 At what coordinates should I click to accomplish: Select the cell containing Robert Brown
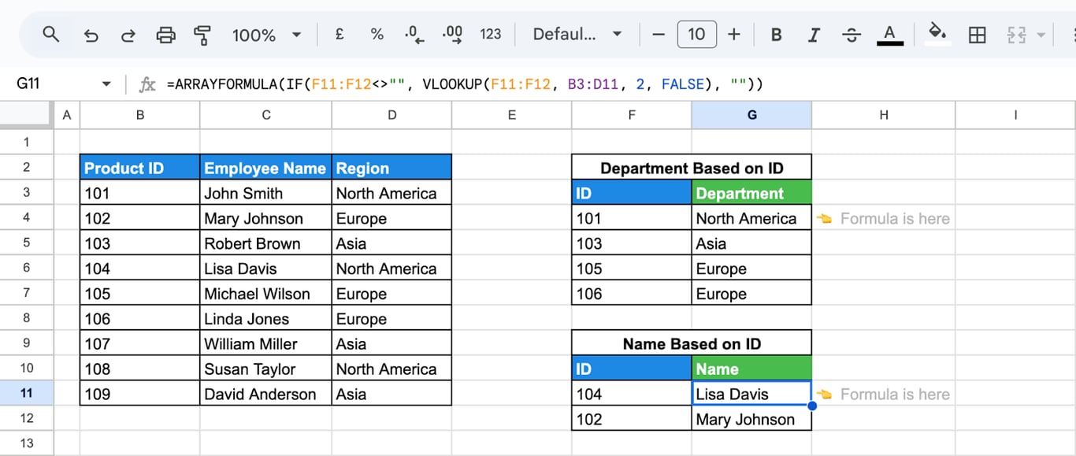(266, 243)
